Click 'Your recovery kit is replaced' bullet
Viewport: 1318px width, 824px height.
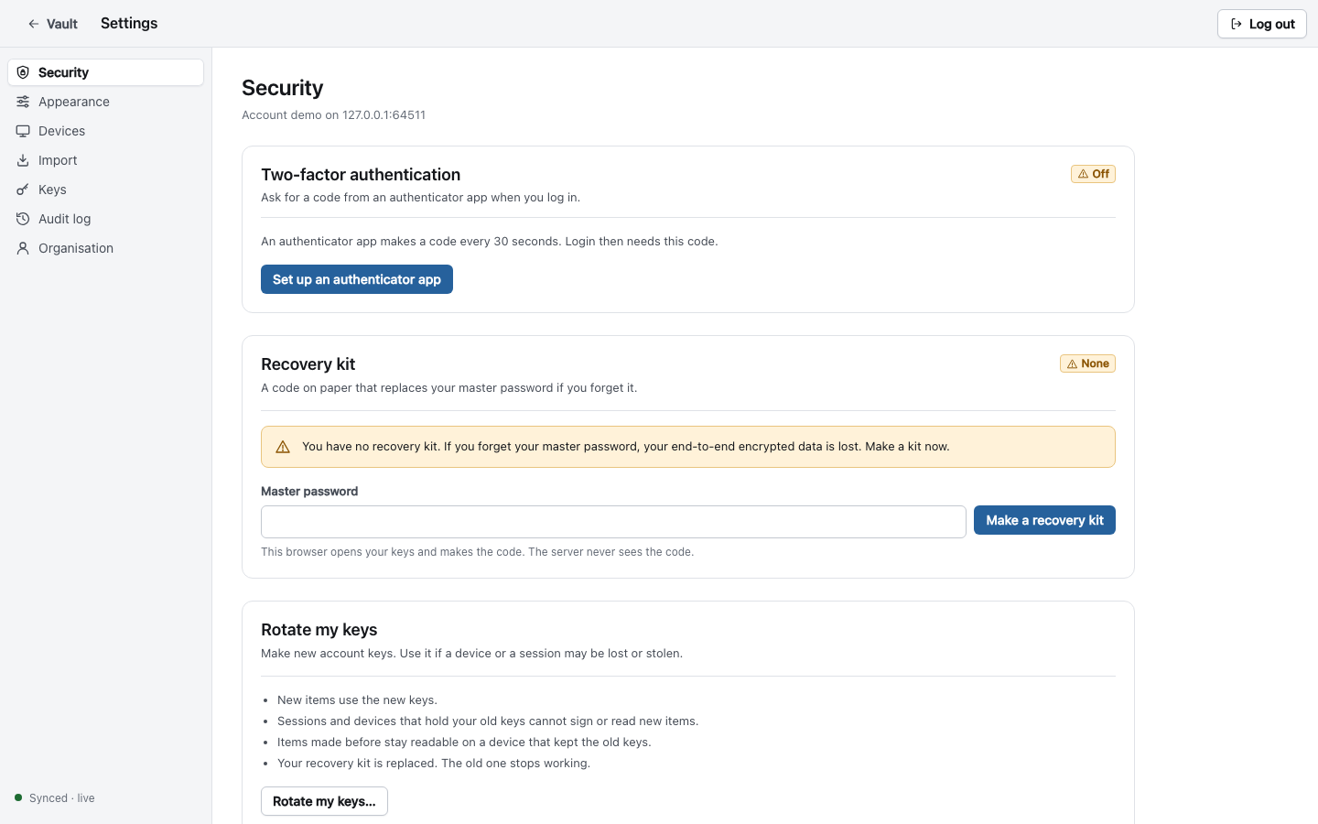434,764
